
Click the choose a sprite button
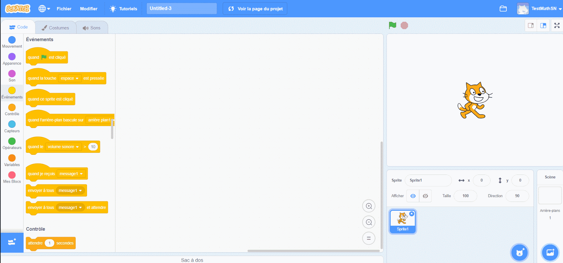pyautogui.click(x=520, y=252)
